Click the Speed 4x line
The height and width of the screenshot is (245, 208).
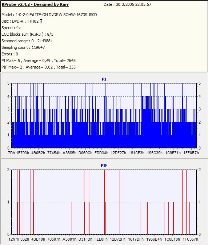[x=11, y=28]
